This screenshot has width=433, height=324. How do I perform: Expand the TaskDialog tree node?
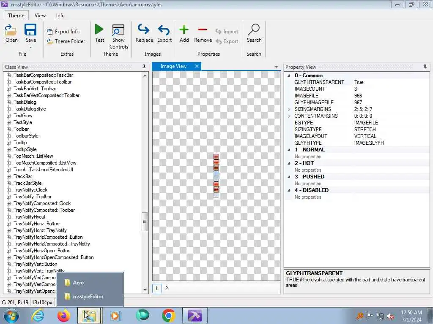point(8,102)
